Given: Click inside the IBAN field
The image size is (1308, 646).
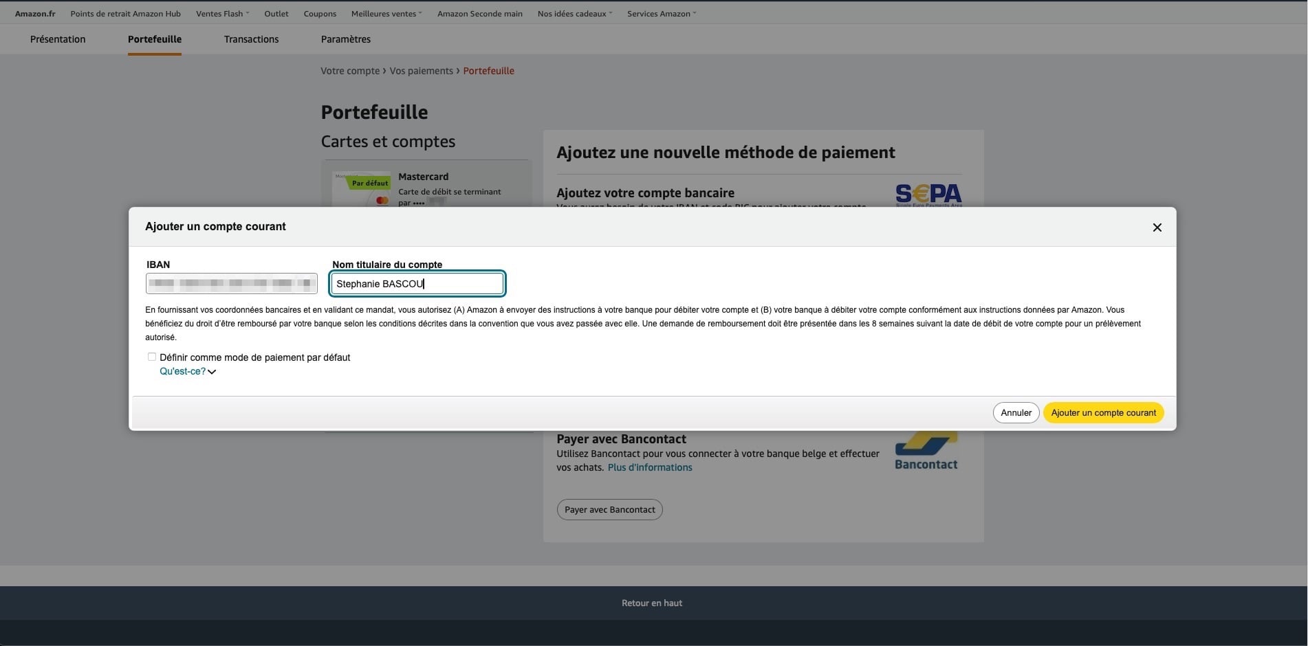Looking at the screenshot, I should [231, 283].
